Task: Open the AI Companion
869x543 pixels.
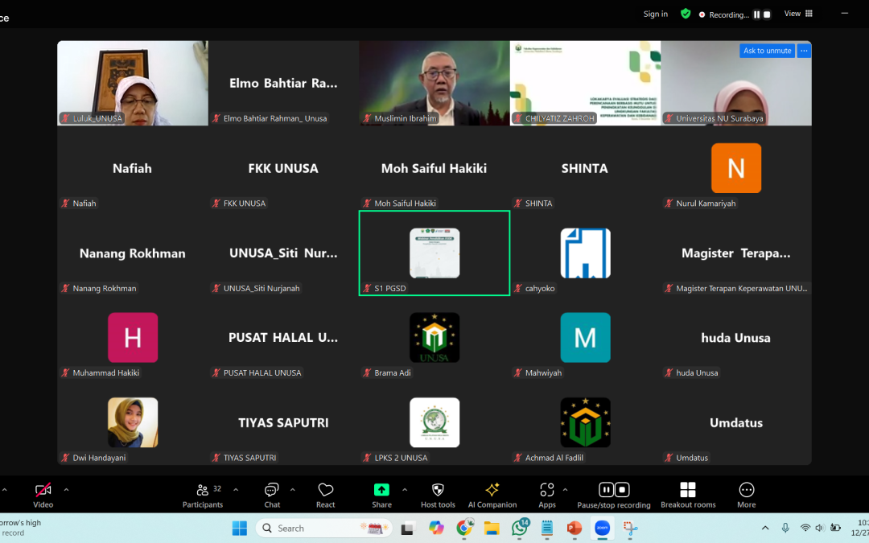Action: point(492,495)
